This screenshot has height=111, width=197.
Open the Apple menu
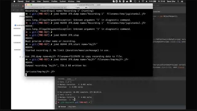pyautogui.click(x=14, y=1)
